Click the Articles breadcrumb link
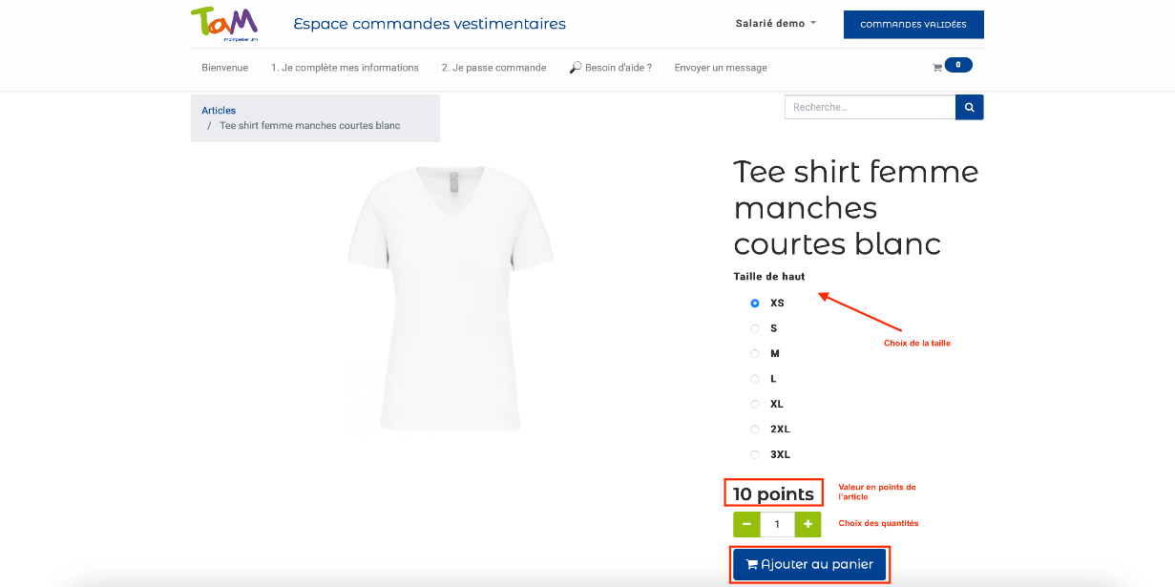Screen dimensions: 1175x587 [219, 111]
